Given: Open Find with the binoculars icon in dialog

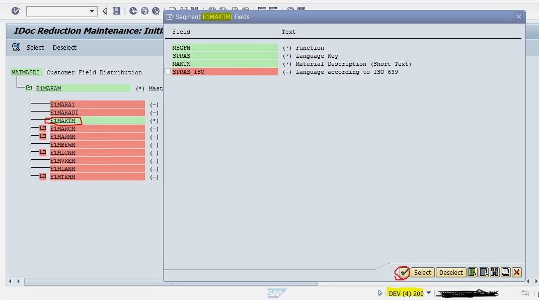Looking at the screenshot, I should point(494,272).
